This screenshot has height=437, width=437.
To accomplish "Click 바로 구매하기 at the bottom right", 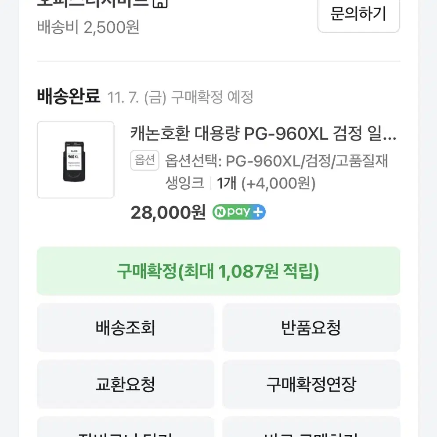I will (x=311, y=433).
